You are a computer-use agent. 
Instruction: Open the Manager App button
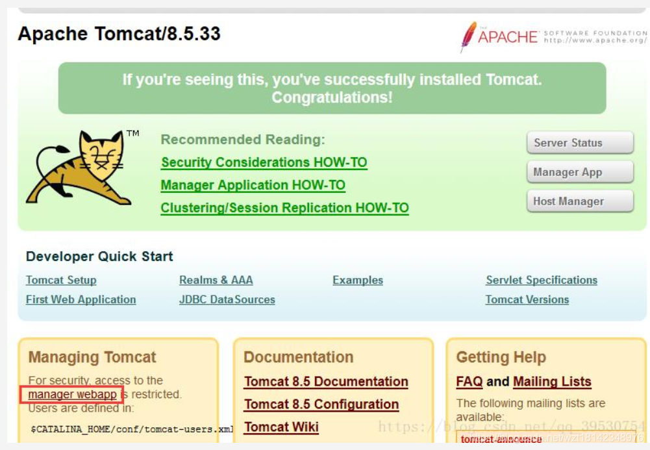tap(580, 172)
